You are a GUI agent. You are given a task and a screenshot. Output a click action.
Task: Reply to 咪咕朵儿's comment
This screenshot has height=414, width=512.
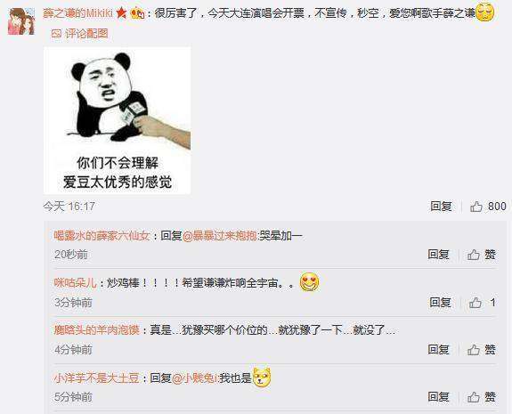click(x=440, y=303)
